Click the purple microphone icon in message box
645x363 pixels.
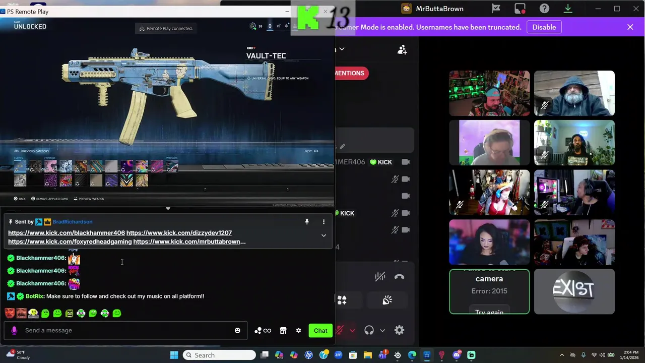(x=14, y=330)
